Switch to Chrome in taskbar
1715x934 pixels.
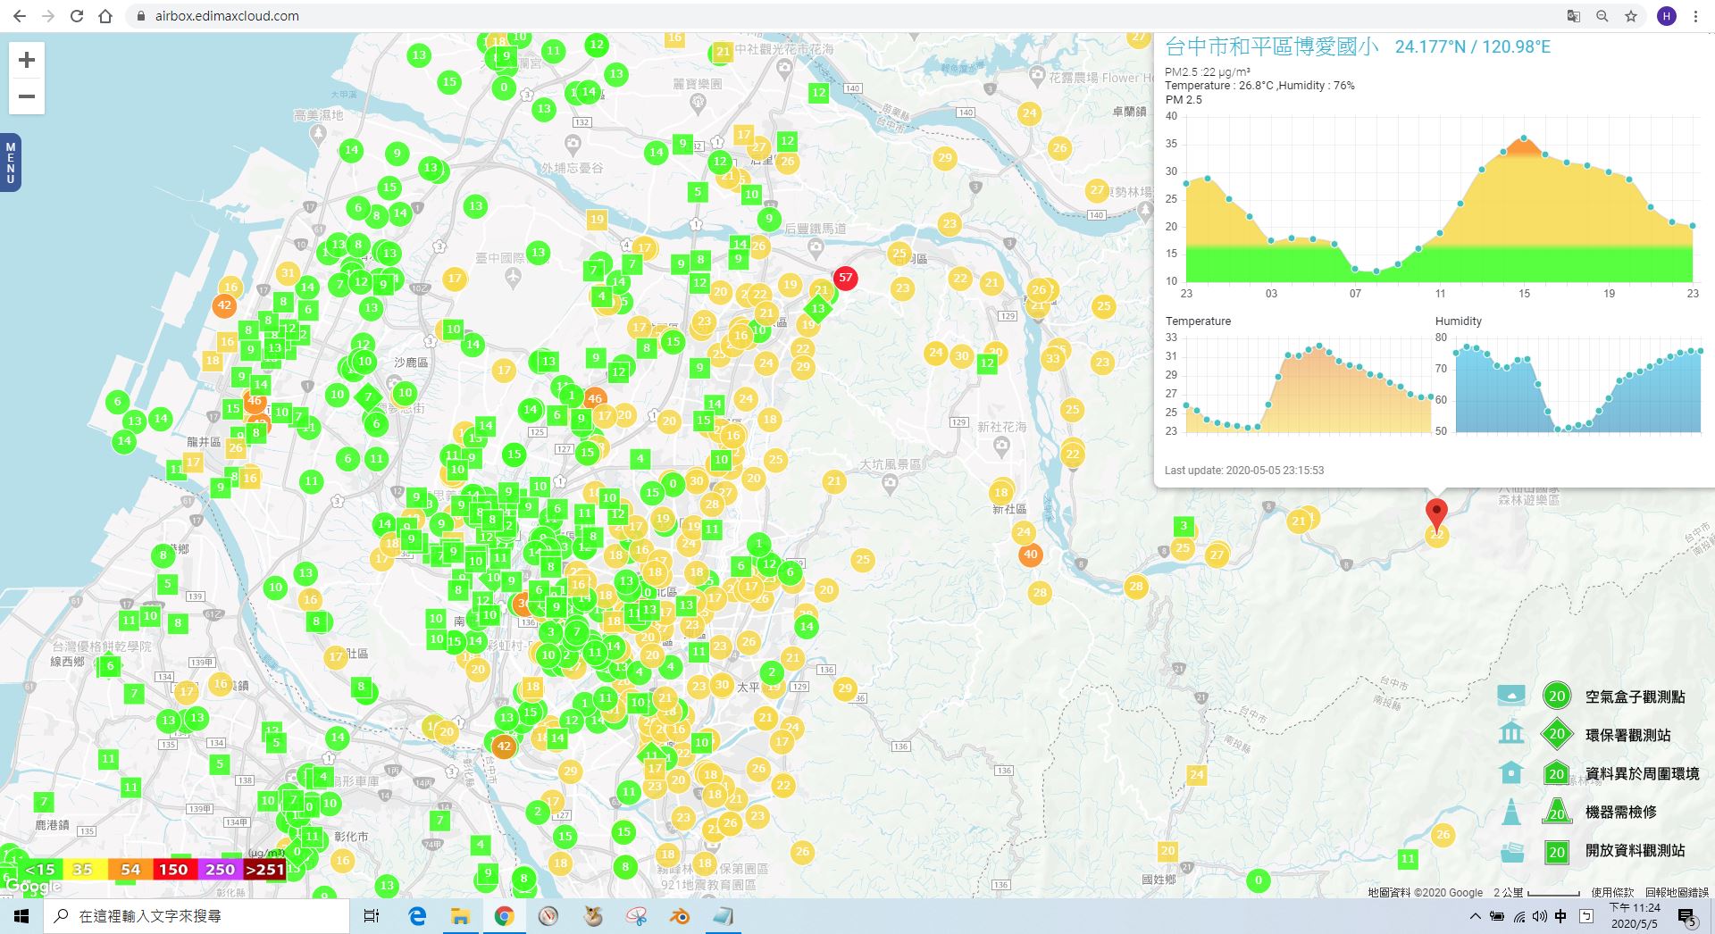click(x=504, y=916)
